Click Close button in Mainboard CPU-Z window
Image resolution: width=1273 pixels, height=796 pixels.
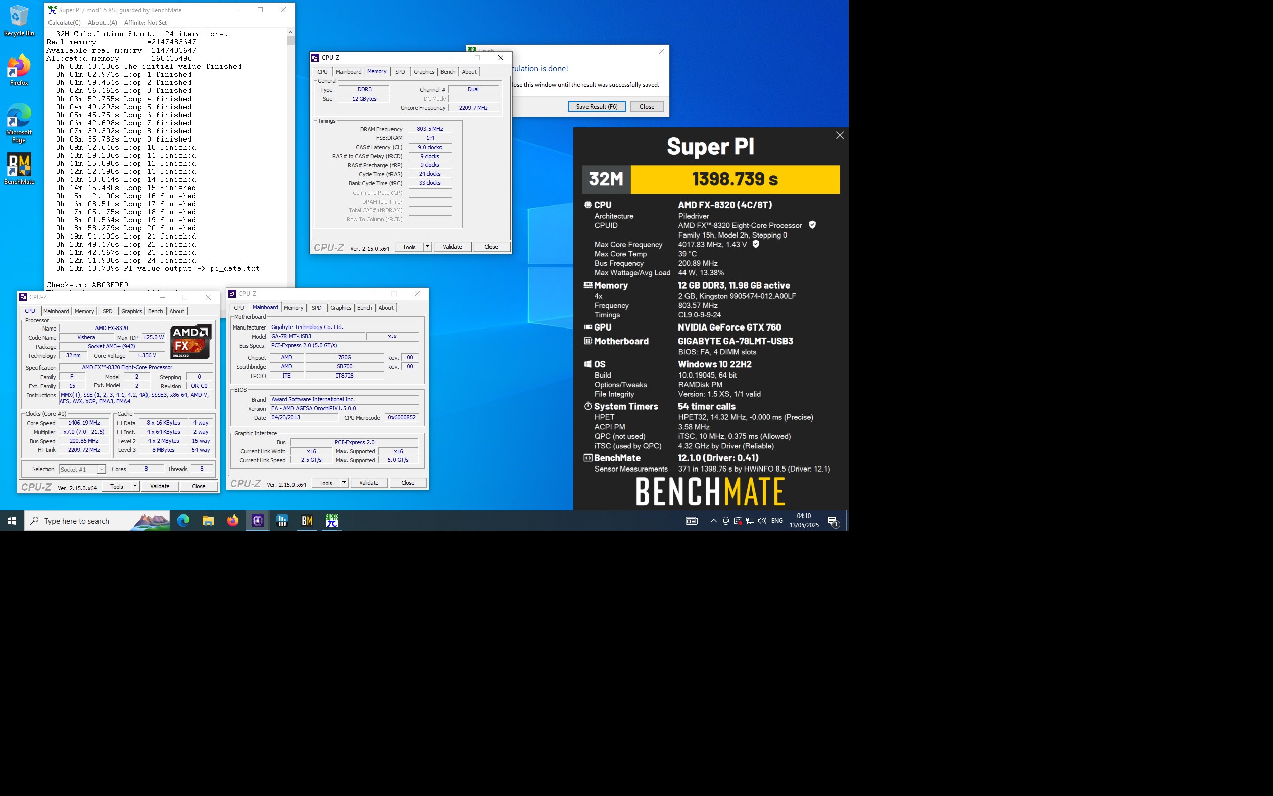point(408,482)
